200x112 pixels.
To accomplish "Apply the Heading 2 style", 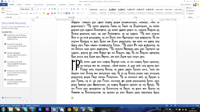I will pos(122,11).
